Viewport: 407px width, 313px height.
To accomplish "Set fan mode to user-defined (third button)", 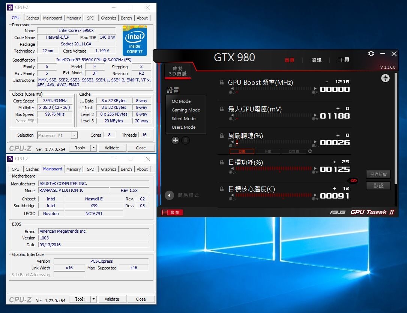I will [x=294, y=151].
